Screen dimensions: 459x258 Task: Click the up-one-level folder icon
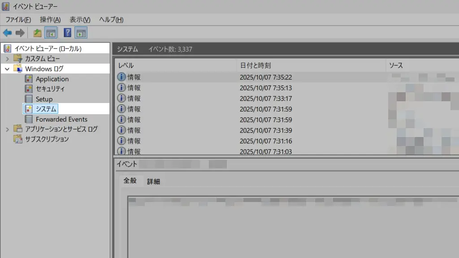point(37,33)
